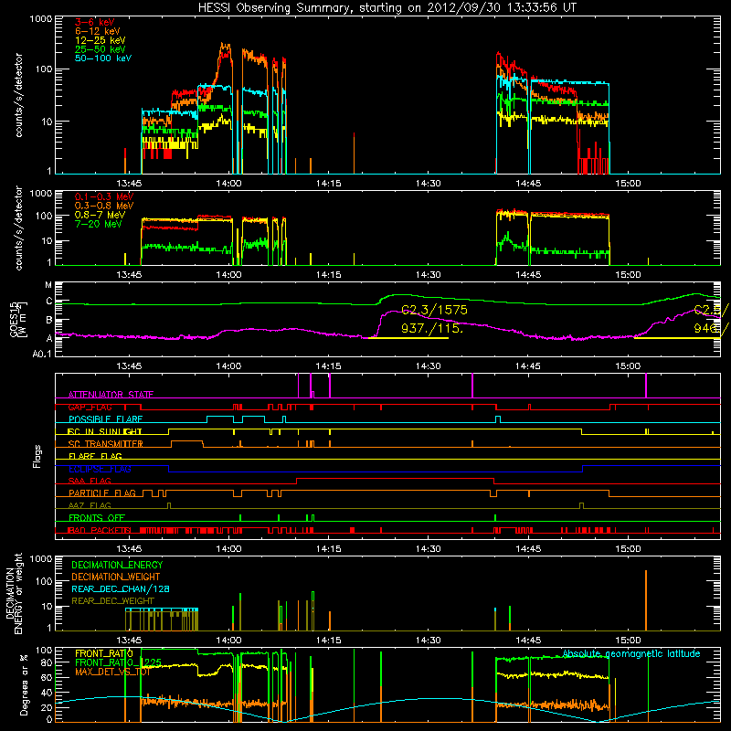The image size is (731, 731).
Task: Click the 0.3-0.8 MeV legend label
Action: [104, 206]
